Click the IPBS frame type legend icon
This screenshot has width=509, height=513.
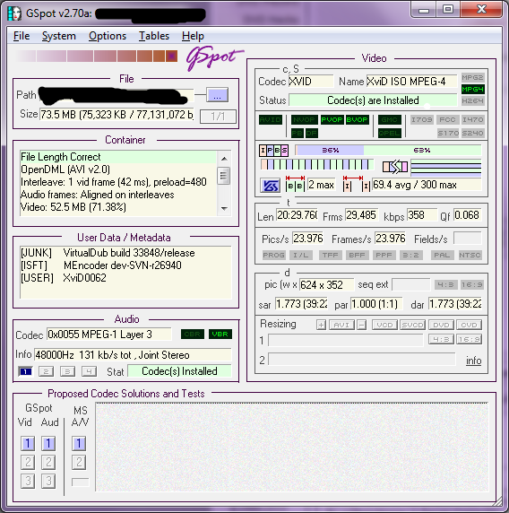(x=273, y=151)
